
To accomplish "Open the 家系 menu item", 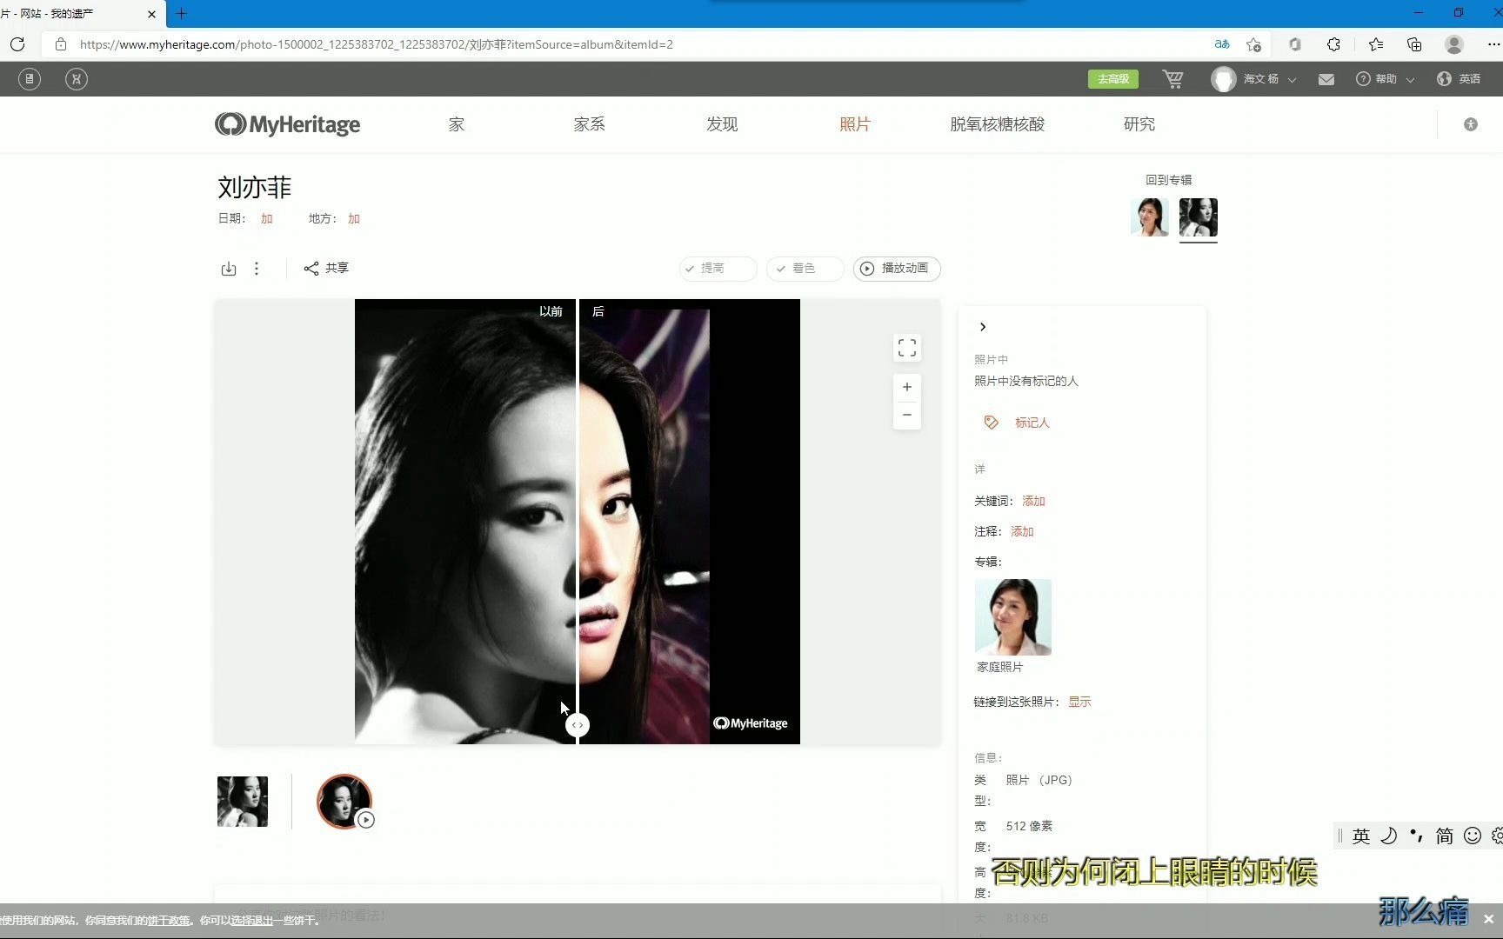I will point(589,124).
